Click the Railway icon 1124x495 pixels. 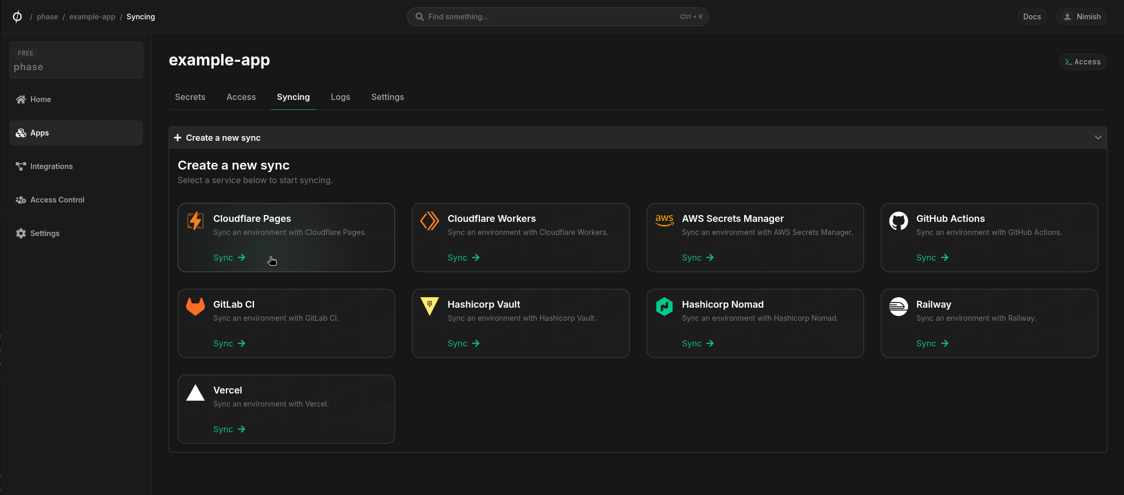pos(898,306)
